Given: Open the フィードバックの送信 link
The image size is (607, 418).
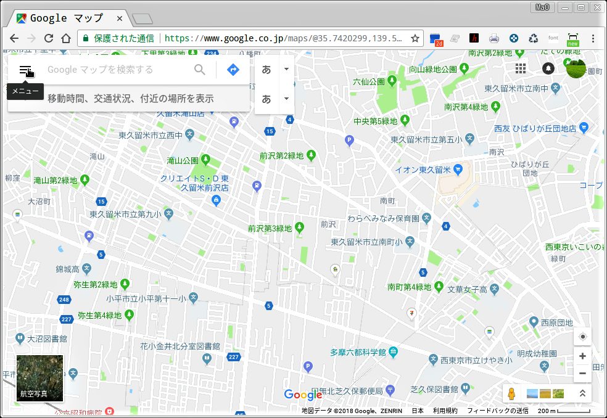Looking at the screenshot, I should coord(497,411).
